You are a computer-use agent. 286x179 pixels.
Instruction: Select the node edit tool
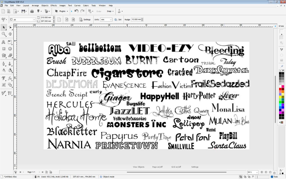point(10,27)
